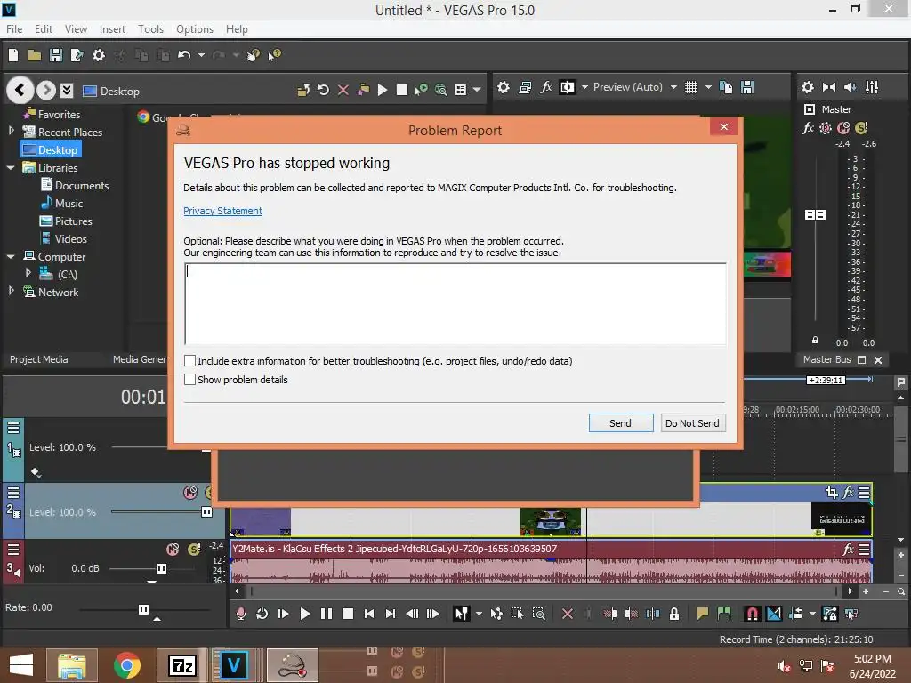
Task: Collapse the Computer tree node
Action: click(x=11, y=256)
